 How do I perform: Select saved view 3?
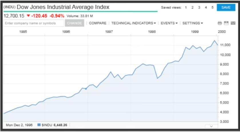[x=199, y=7]
